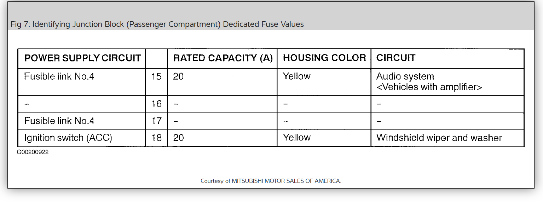Viewport: 543px width, 202px height.
Task: Select the RATED CAPACITY (A) column header
Action: [x=223, y=58]
